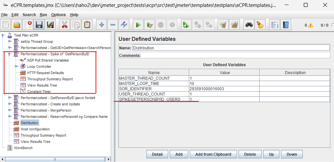Open the Run menu

pos(43,15)
